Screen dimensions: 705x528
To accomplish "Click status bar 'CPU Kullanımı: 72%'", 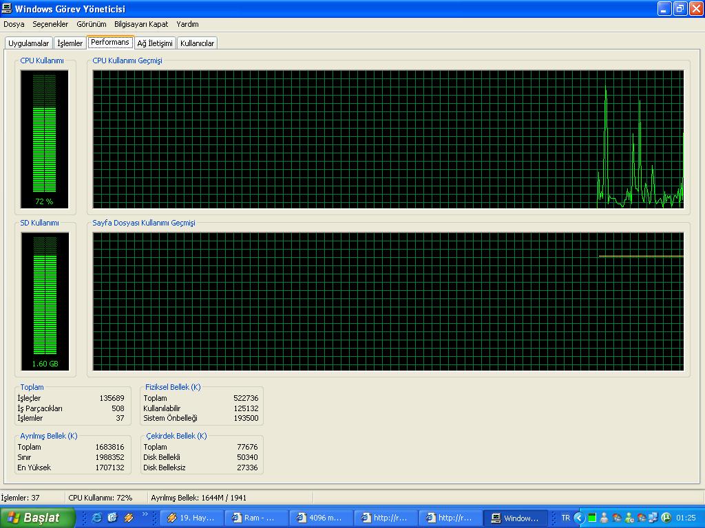I will coord(101,498).
